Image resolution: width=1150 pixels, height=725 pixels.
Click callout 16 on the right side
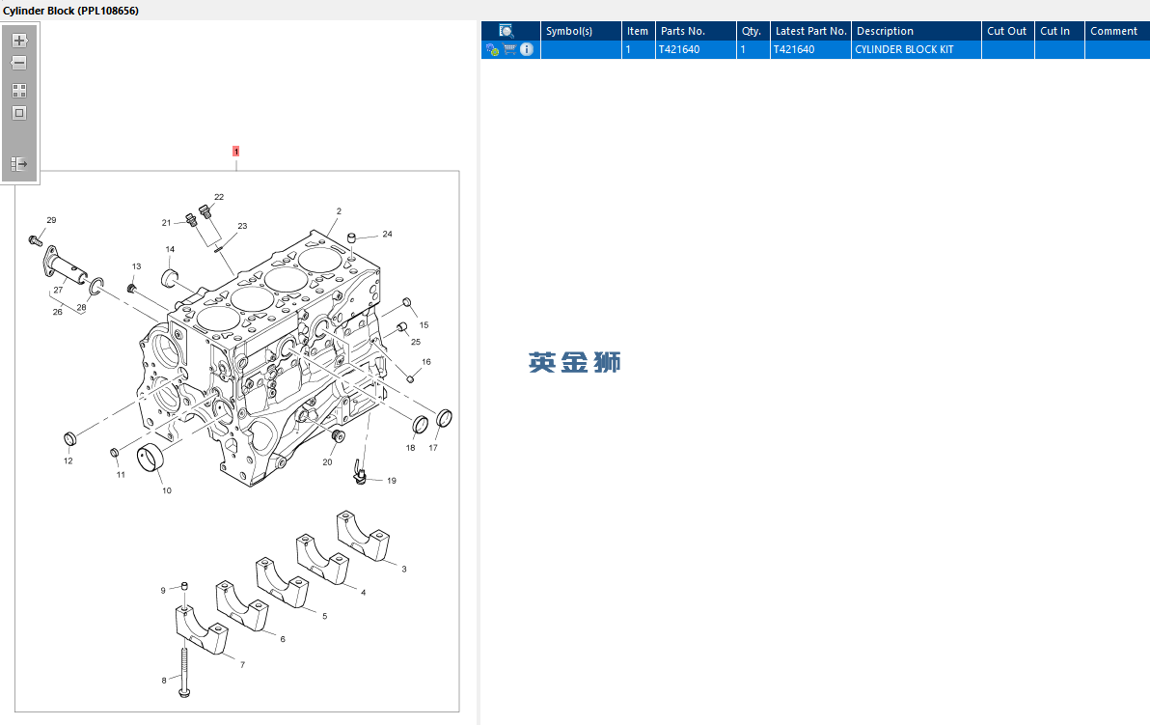[426, 362]
